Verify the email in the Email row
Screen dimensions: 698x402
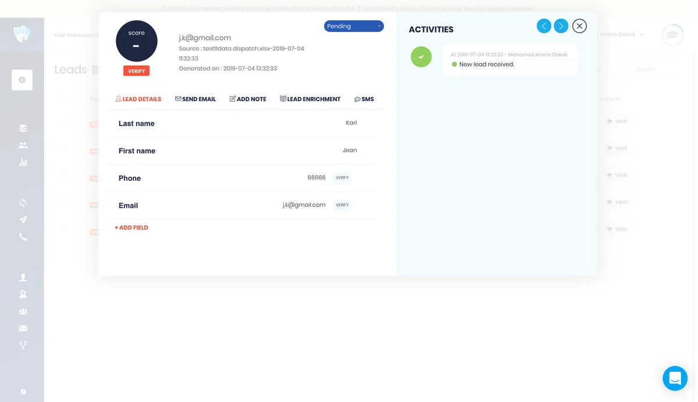[x=342, y=205]
